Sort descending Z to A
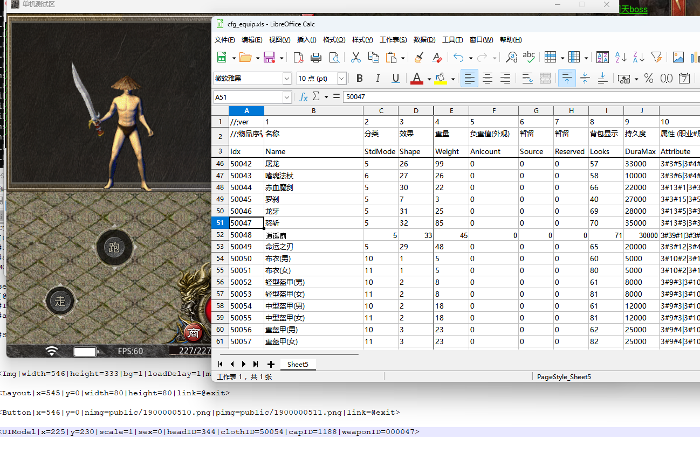Image resolution: width=700 pixels, height=461 pixels. click(639, 57)
